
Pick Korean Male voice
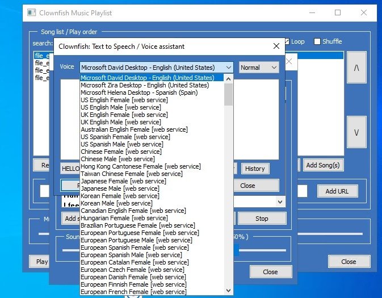pos(152,203)
